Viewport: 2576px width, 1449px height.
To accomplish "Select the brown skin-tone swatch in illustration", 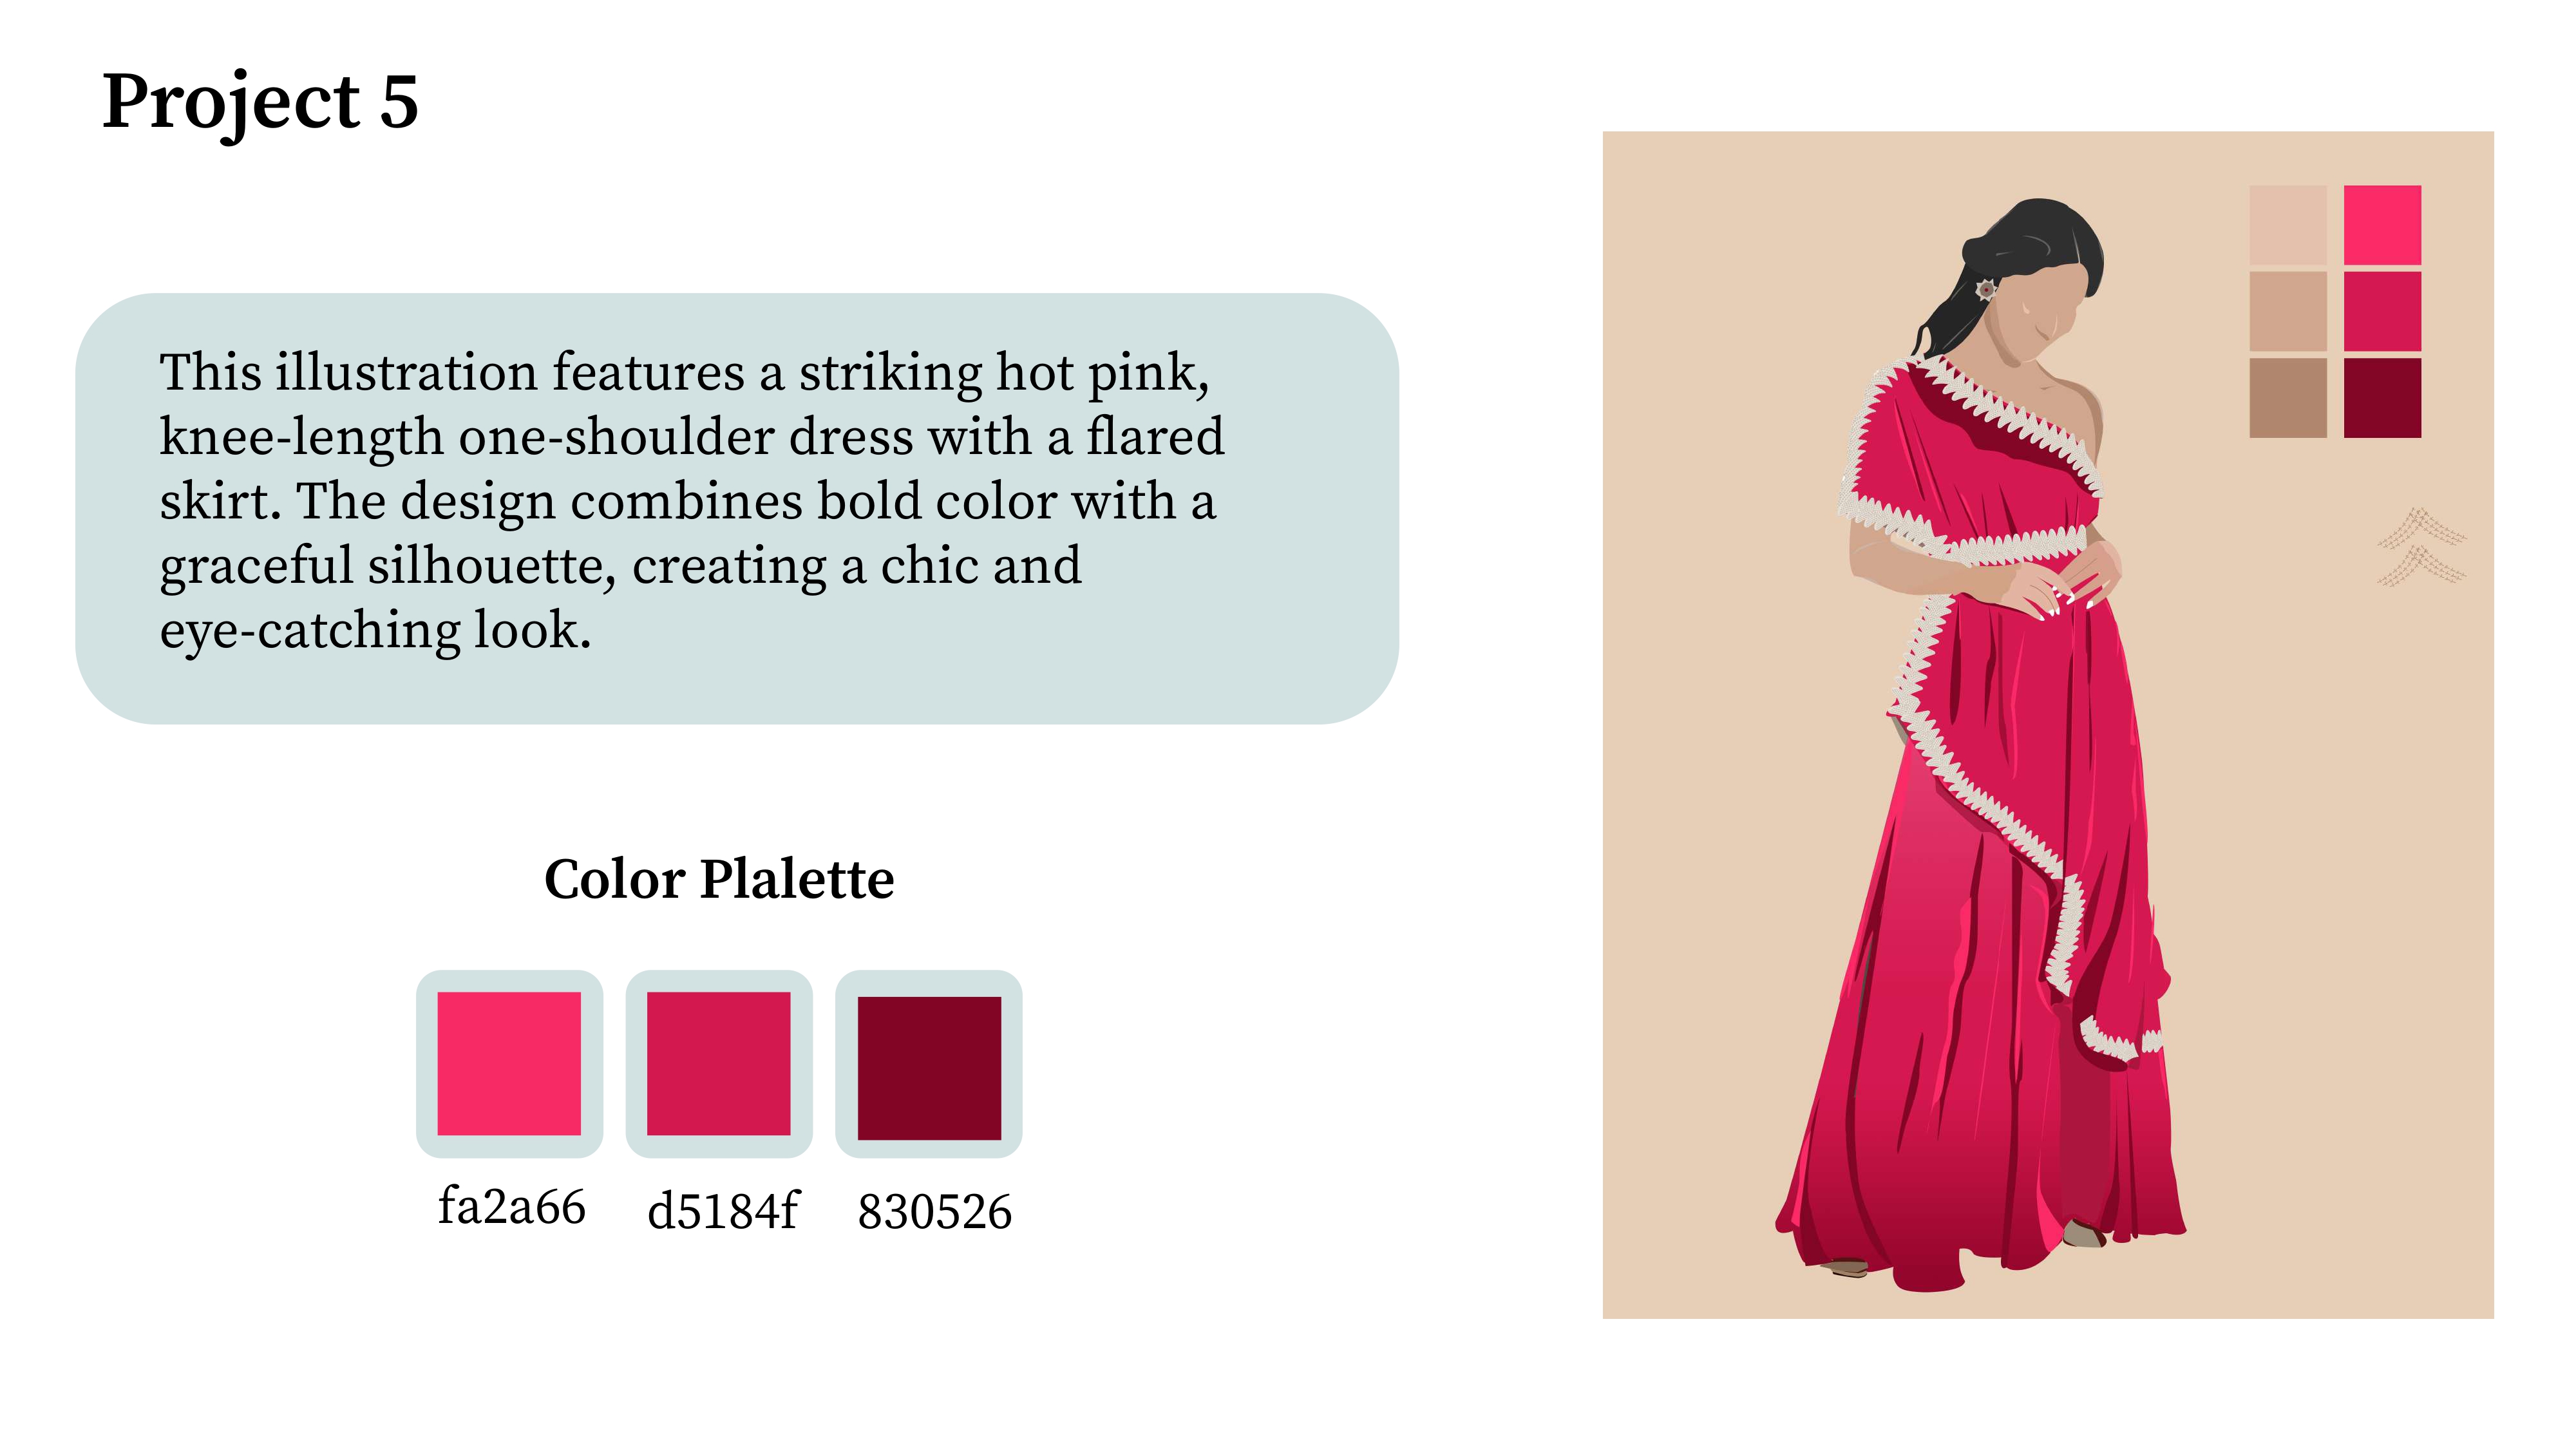I will point(2287,398).
